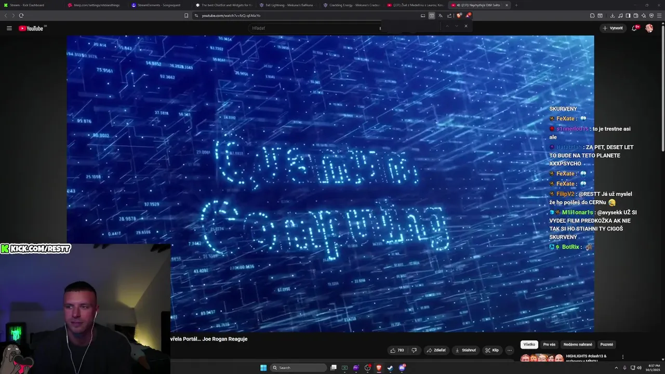Open the taskbar volume control
The image size is (665, 374).
(x=639, y=368)
